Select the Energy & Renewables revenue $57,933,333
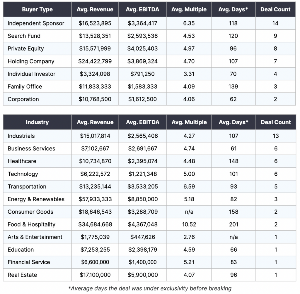The width and height of the screenshot is (300, 294). (95, 199)
